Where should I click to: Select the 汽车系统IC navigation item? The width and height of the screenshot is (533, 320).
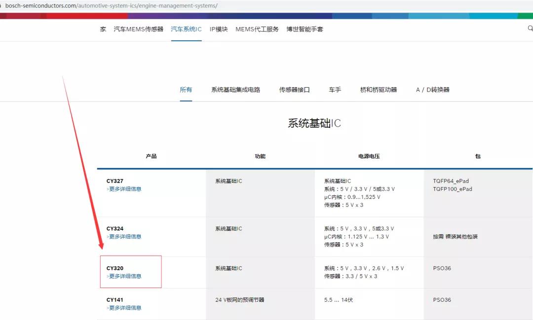(186, 29)
